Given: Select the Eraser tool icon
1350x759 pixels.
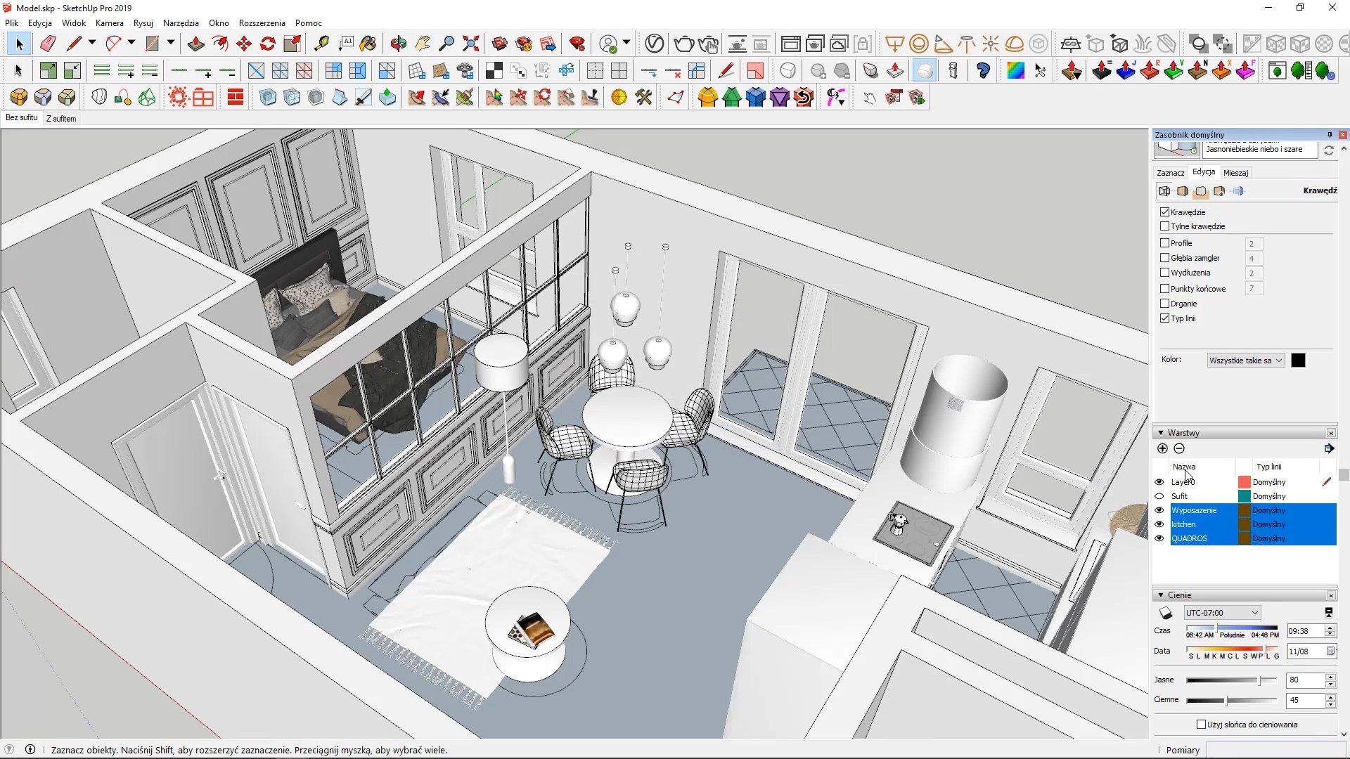Looking at the screenshot, I should pyautogui.click(x=47, y=44).
